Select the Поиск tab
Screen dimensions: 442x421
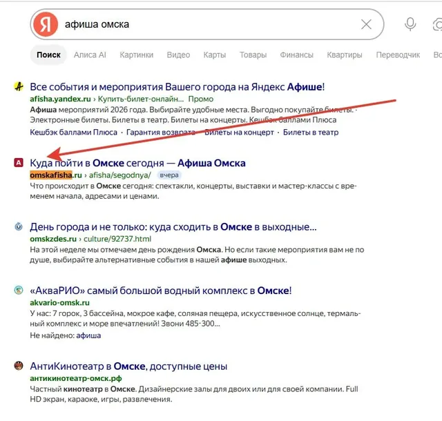click(48, 55)
